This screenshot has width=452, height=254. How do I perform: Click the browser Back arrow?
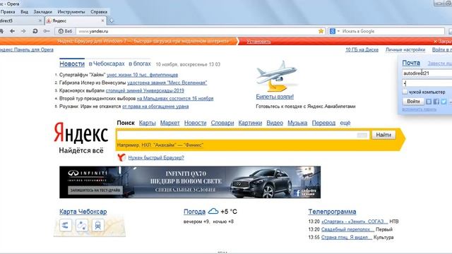pyautogui.click(x=12, y=31)
